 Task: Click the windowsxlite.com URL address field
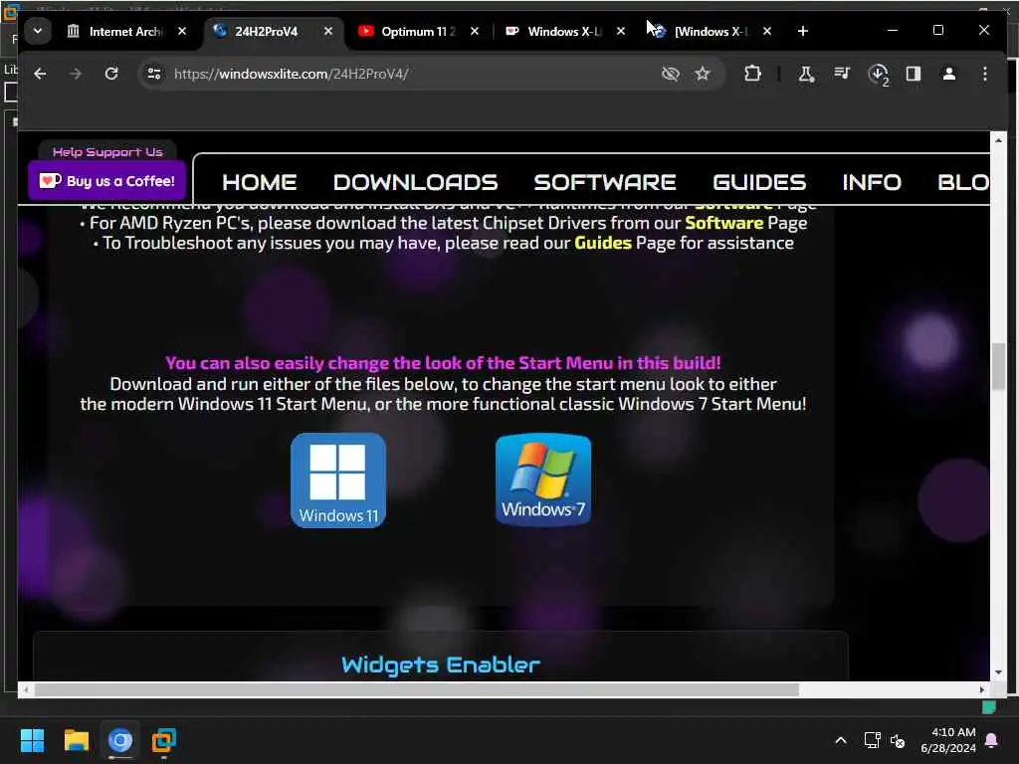(291, 74)
